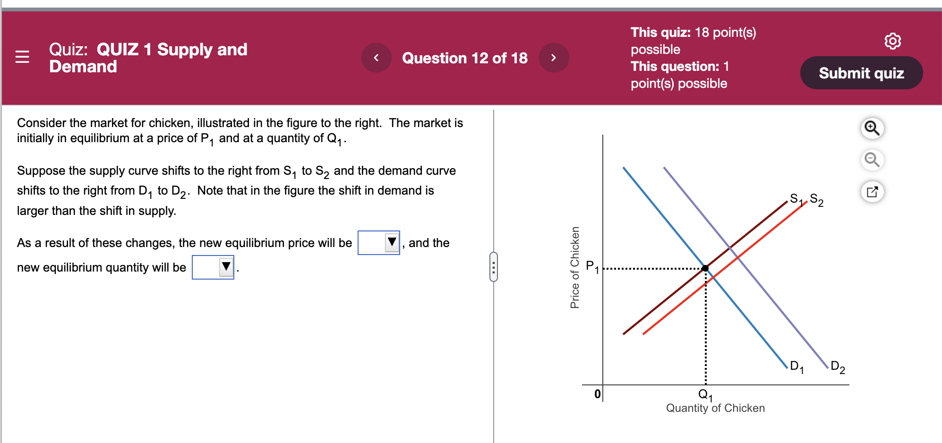The height and width of the screenshot is (443, 942).
Task: Toggle the panel divider grip handle
Action: pos(494,266)
